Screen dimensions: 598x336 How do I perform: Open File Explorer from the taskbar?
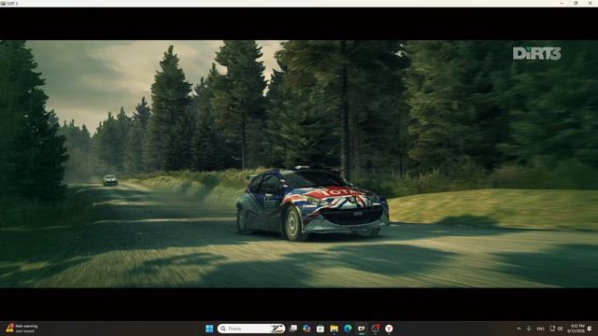coord(335,329)
